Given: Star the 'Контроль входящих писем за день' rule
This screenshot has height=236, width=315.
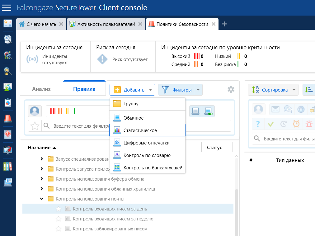Looking at the screenshot, I should (x=59, y=209).
